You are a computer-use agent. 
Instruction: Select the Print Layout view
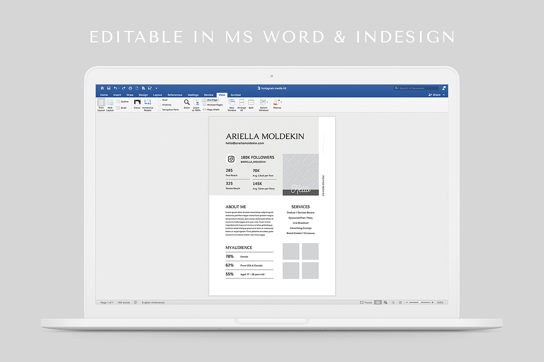point(101,105)
